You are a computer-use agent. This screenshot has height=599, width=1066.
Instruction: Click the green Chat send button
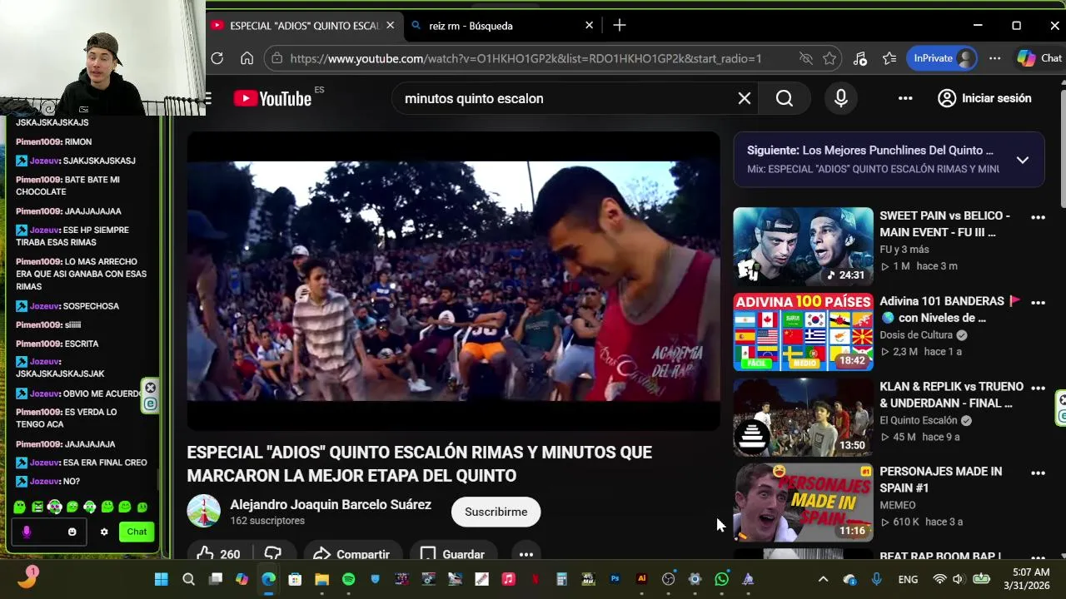coord(137,532)
